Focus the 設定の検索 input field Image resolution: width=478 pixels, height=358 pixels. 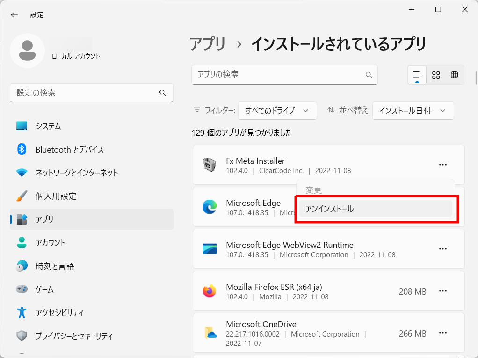coord(92,92)
